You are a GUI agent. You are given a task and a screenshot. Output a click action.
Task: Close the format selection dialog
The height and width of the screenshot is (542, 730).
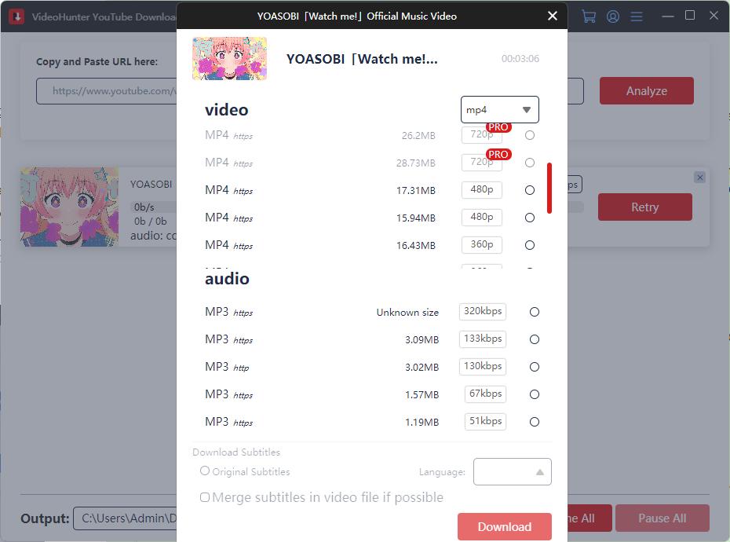552,16
